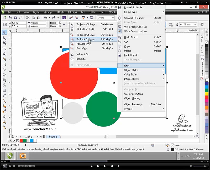Click the CorelDRAW taskbar icon
The height and width of the screenshot is (170, 210).
pyautogui.click(x=10, y=156)
